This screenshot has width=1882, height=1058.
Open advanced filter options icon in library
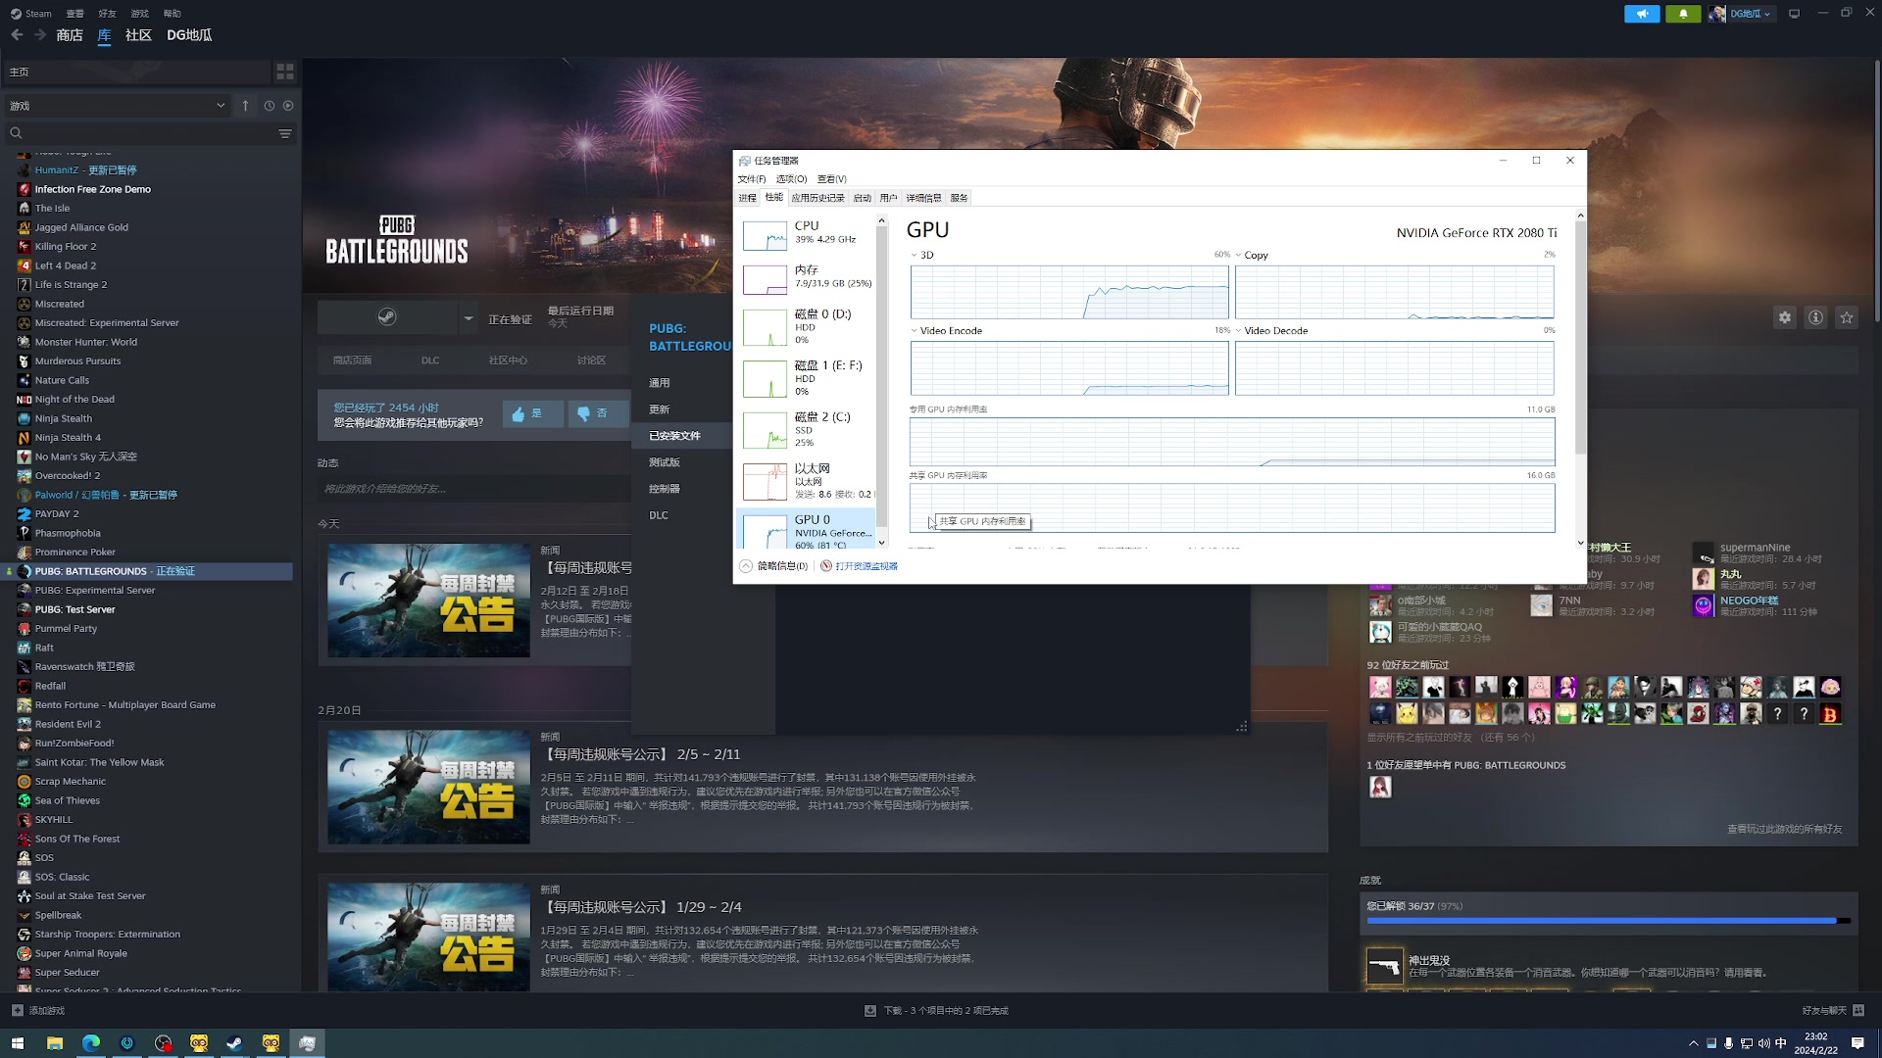tap(285, 133)
